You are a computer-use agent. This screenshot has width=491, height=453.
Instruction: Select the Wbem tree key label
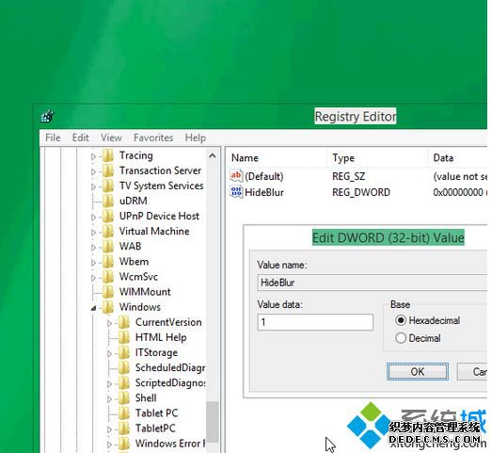134,262
